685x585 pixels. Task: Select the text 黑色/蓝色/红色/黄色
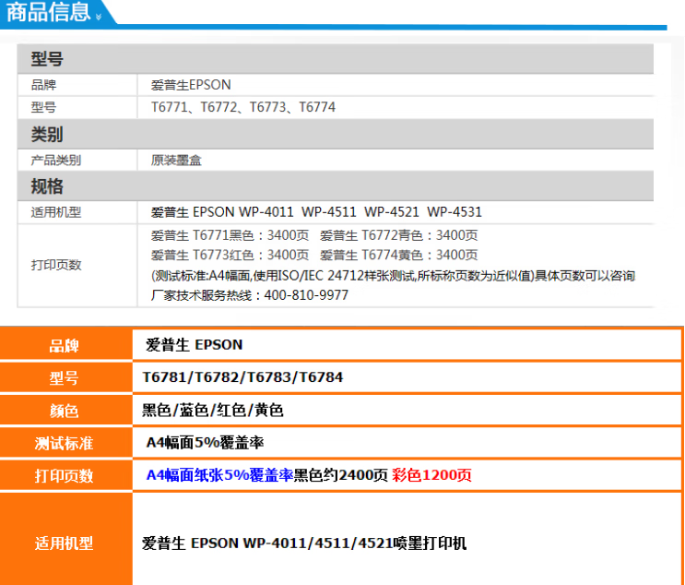click(x=213, y=410)
